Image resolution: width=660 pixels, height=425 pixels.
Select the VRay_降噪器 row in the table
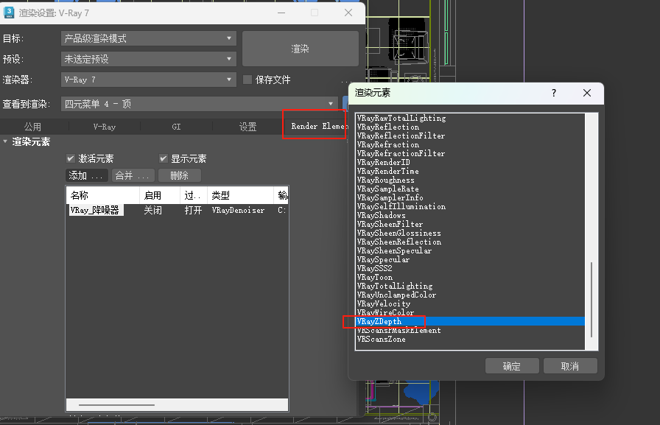pos(94,210)
